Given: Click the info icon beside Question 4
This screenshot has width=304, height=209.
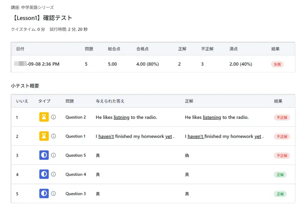Looking at the screenshot, I should 54,174.
